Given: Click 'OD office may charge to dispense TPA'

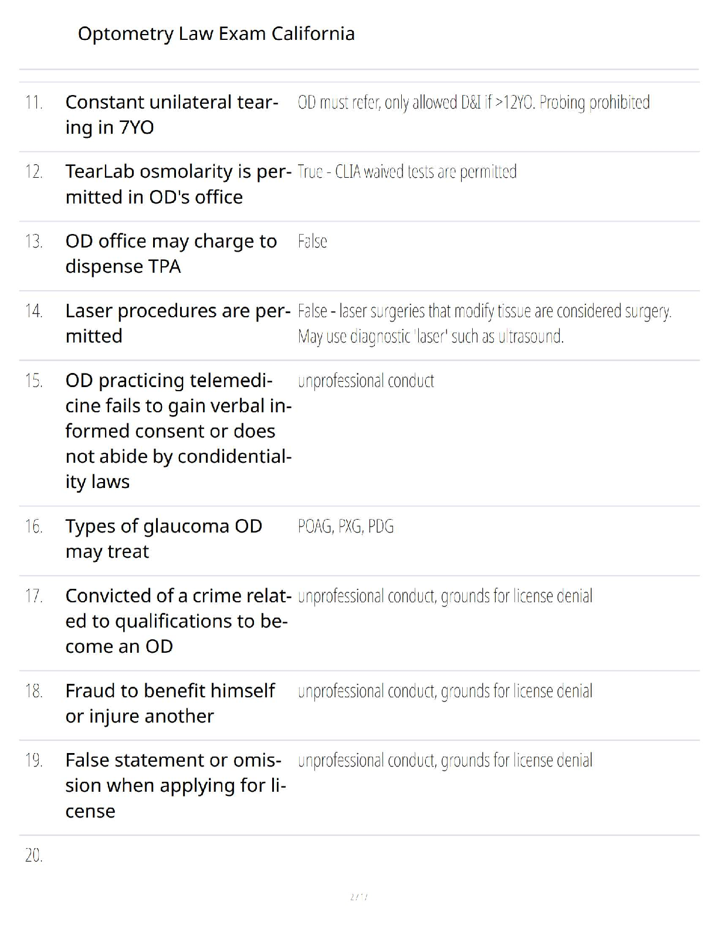Looking at the screenshot, I should [x=171, y=253].
